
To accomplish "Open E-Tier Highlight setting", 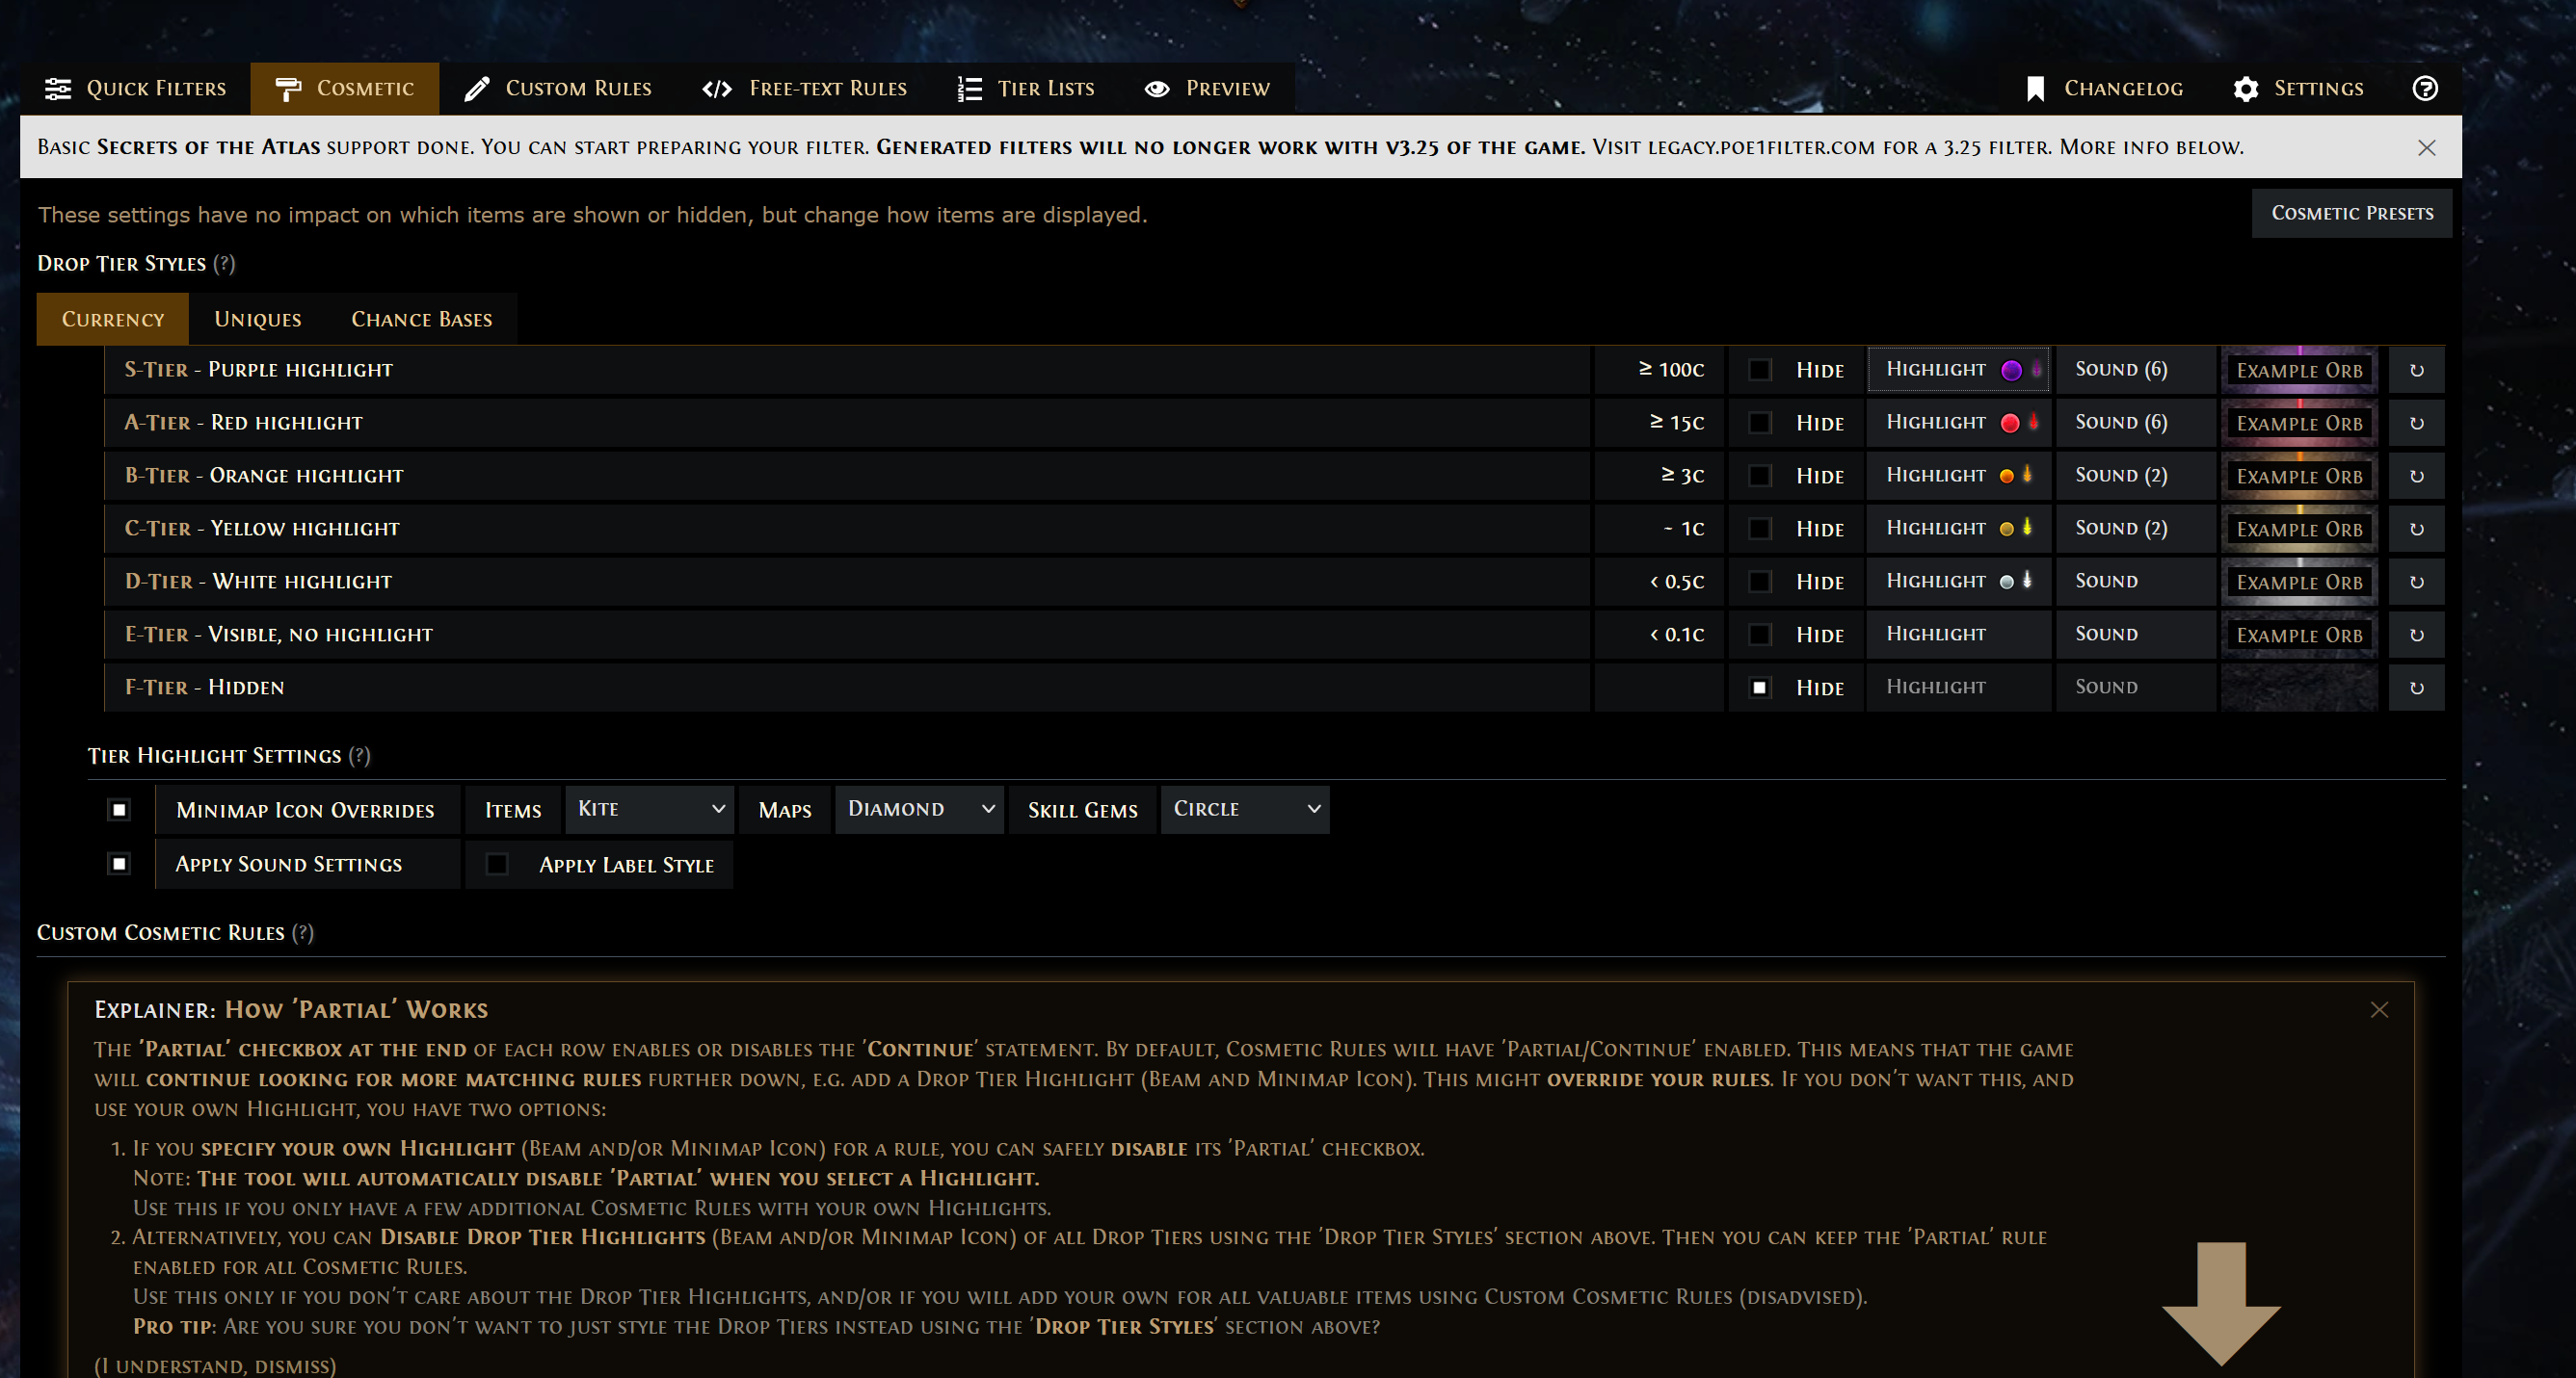I will pos(1958,636).
